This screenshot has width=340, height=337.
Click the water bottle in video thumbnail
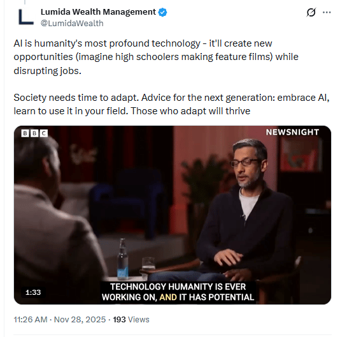coord(122,258)
